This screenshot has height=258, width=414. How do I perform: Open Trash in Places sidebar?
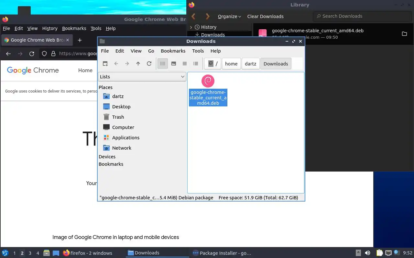(x=118, y=117)
